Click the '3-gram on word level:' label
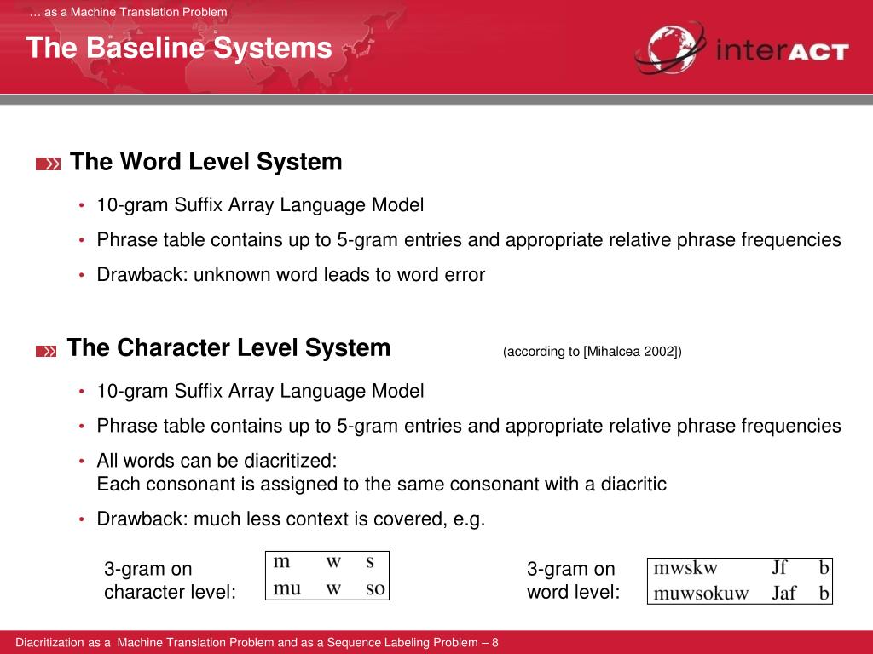Image resolution: width=873 pixels, height=654 pixels. coord(574,580)
